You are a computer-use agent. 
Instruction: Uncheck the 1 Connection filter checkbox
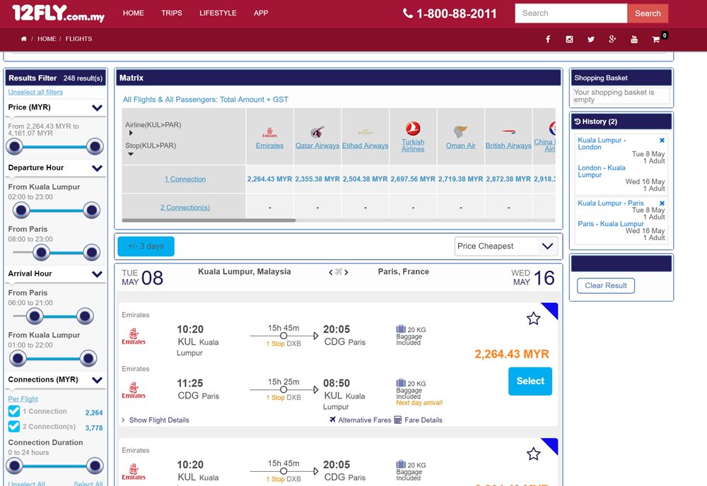14,411
